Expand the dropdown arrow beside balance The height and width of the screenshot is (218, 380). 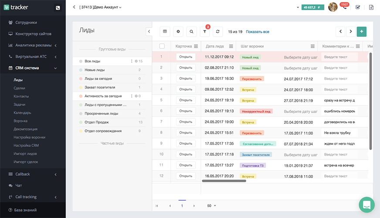coord(298,7)
